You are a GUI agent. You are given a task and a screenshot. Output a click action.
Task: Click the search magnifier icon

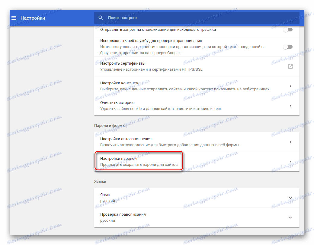101,18
